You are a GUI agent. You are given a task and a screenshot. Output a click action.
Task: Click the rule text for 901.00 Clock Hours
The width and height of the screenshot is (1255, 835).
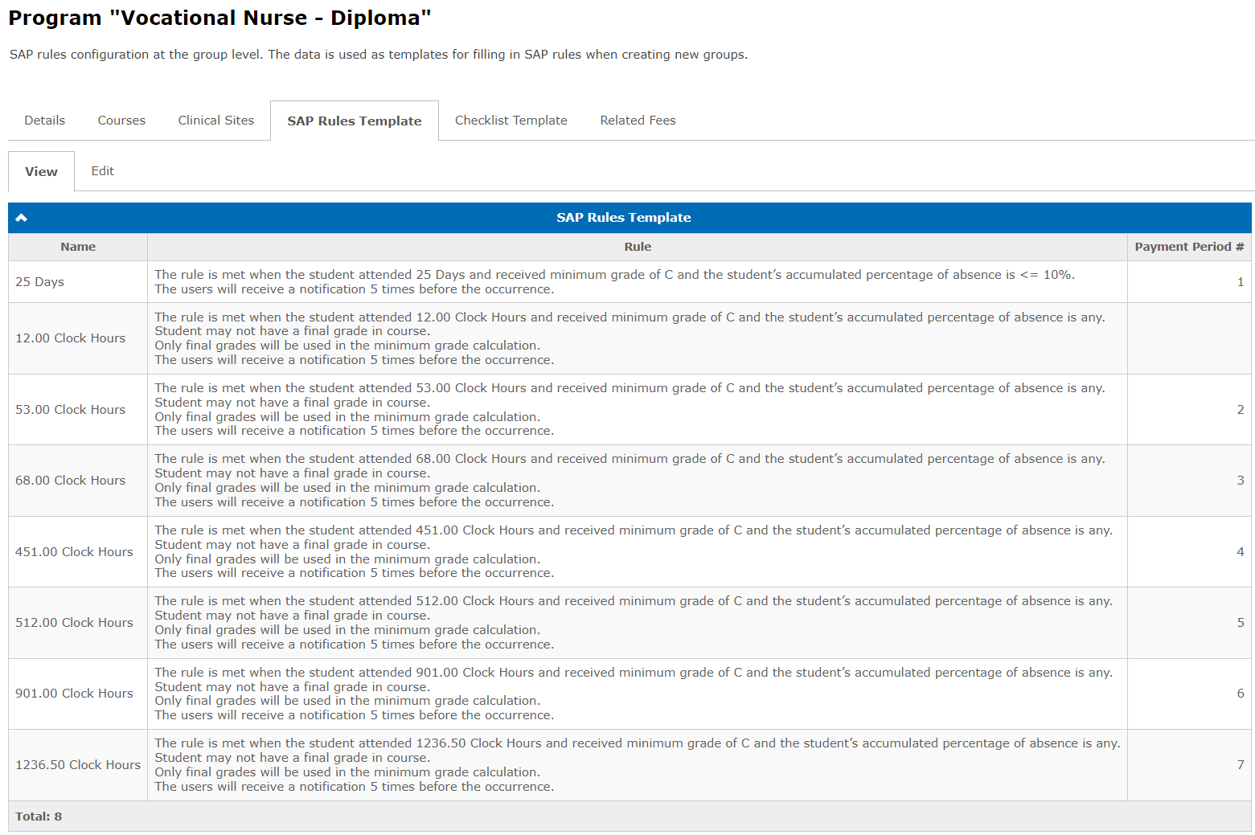634,694
